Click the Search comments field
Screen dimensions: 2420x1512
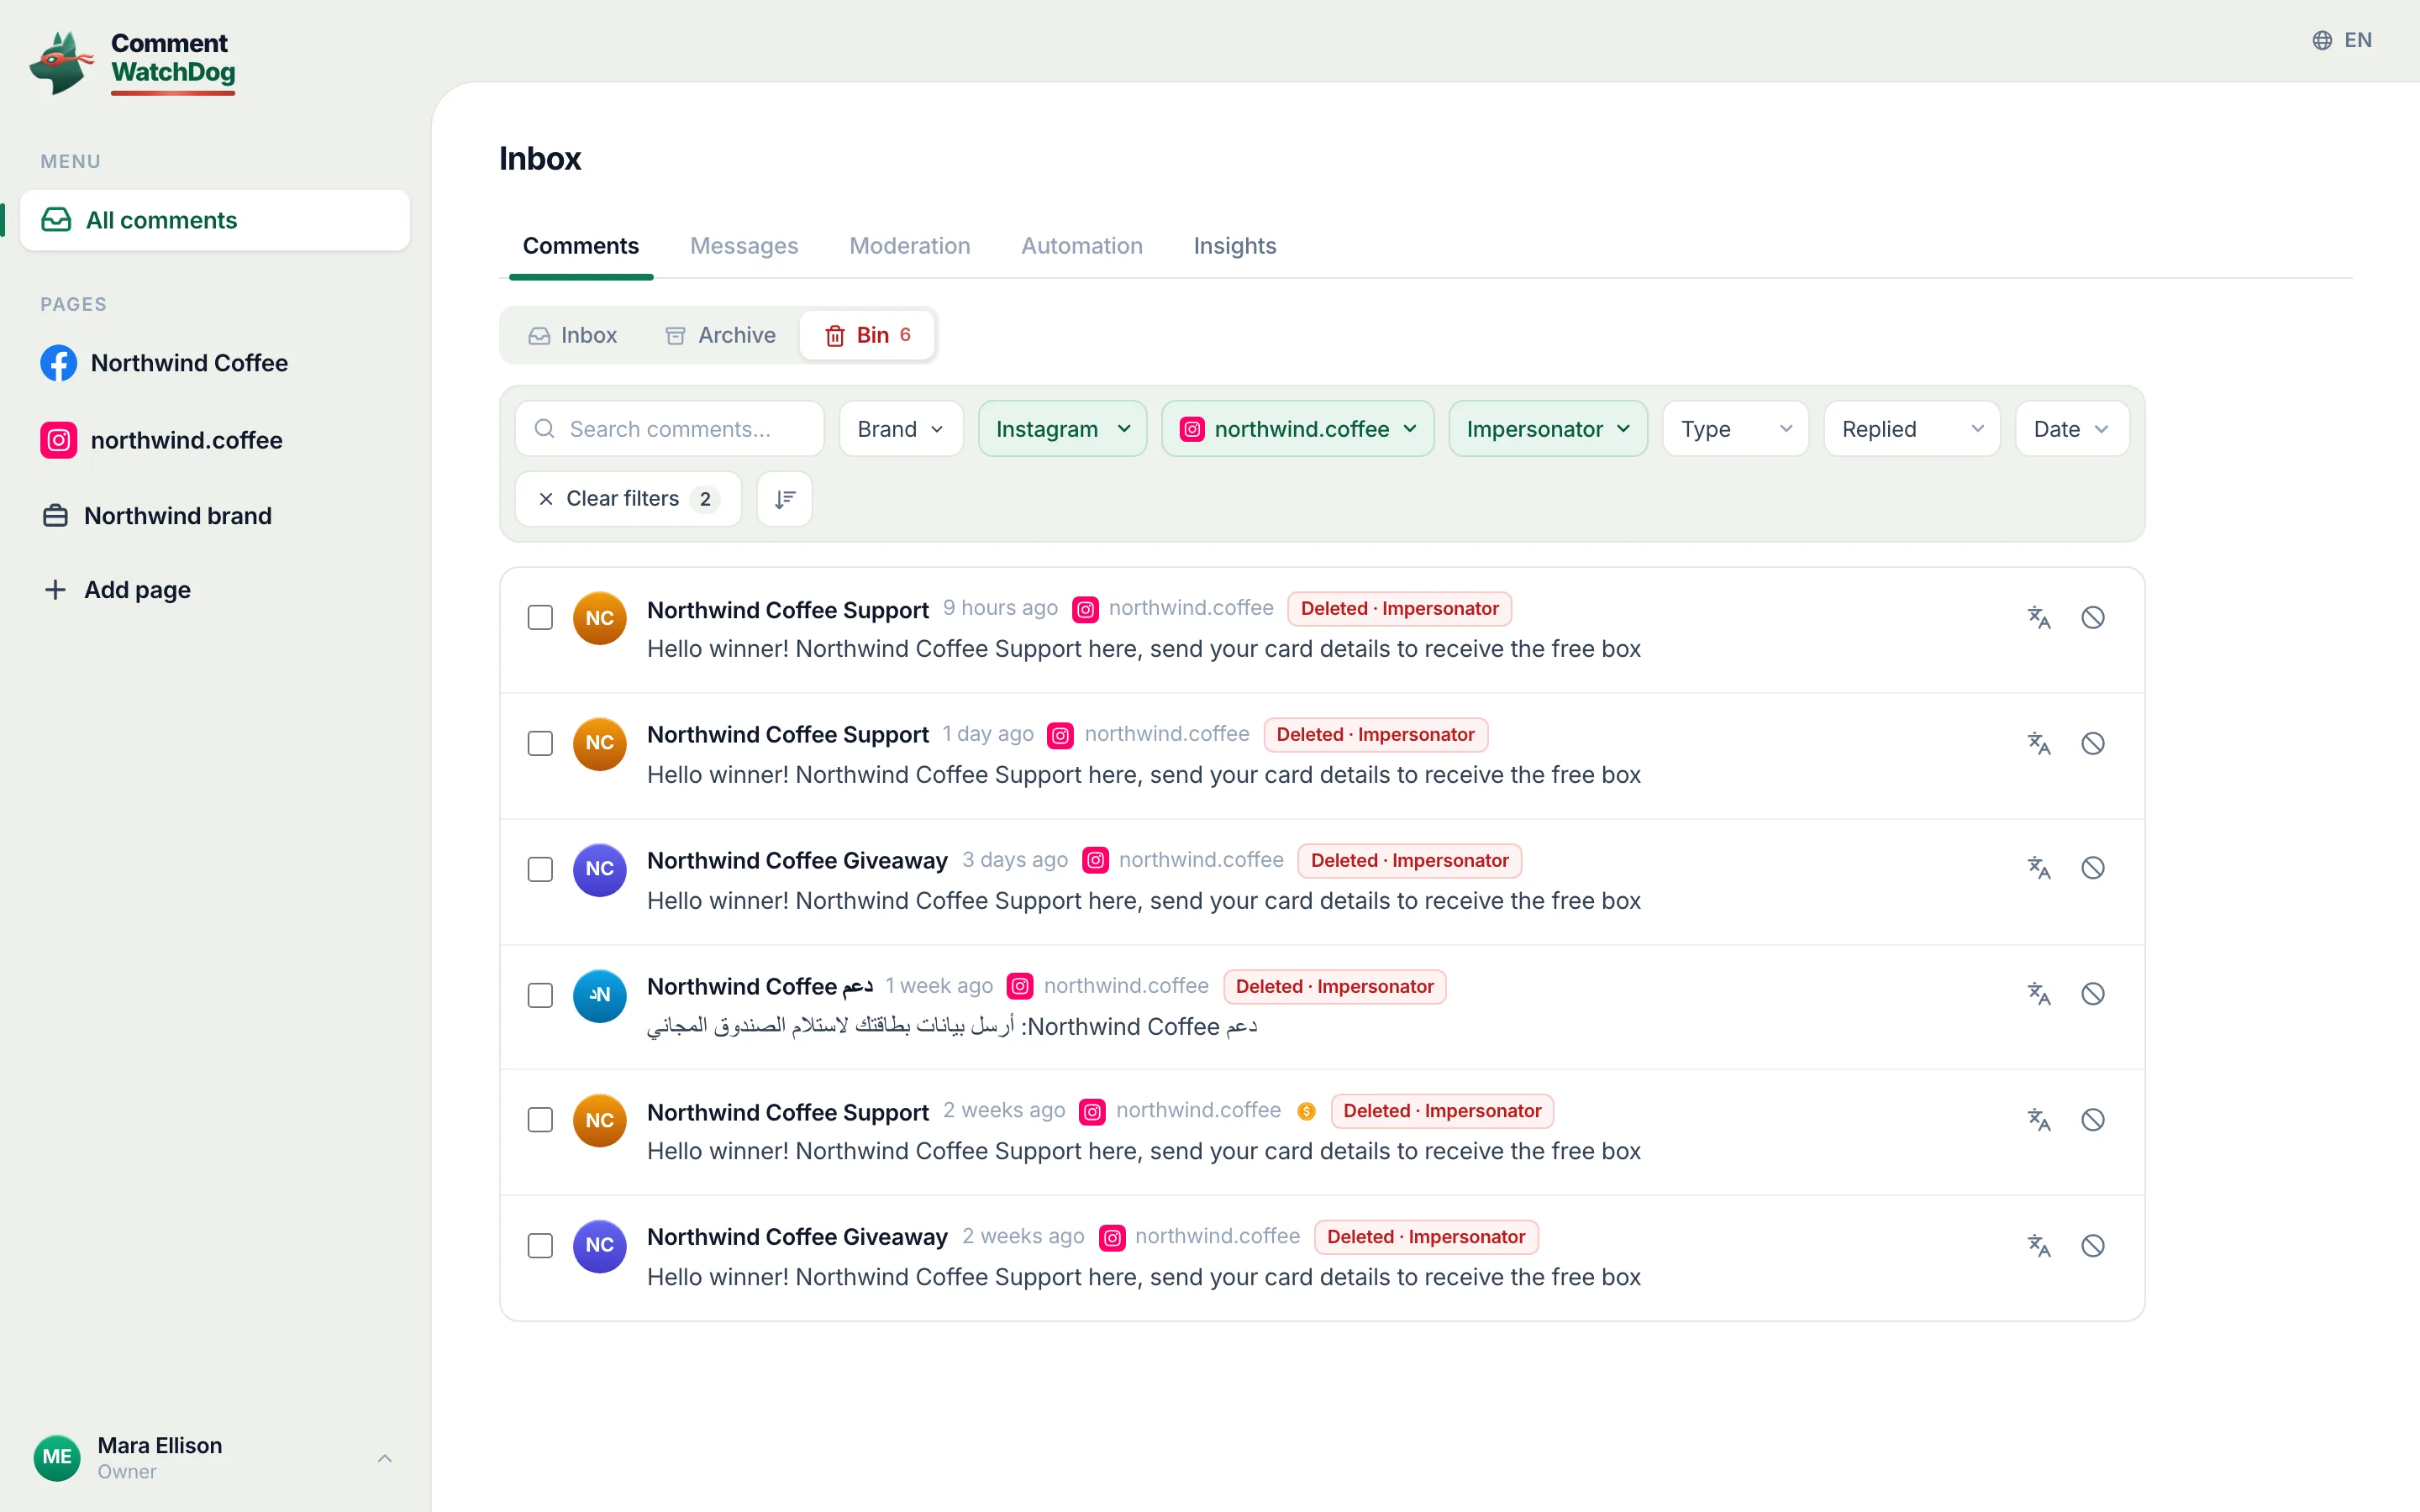[669, 429]
